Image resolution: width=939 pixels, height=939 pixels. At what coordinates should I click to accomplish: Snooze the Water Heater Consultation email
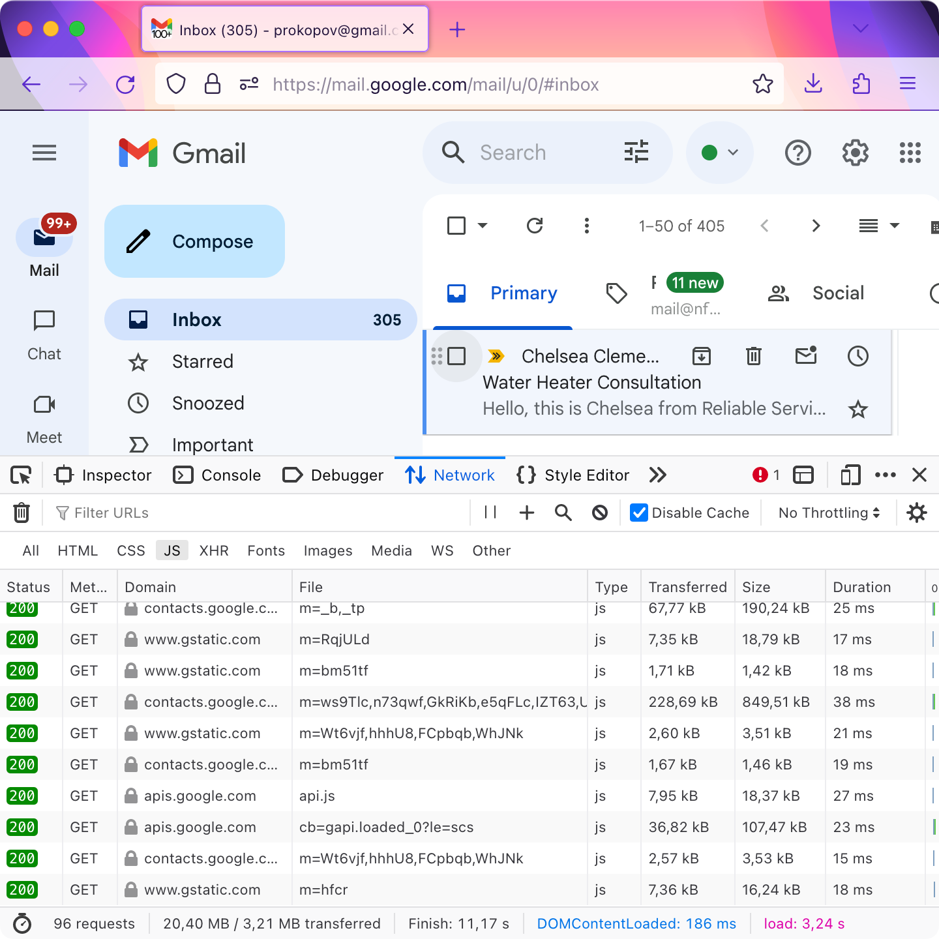click(x=857, y=356)
